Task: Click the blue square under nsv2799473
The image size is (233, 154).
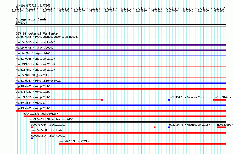Action: point(169,127)
